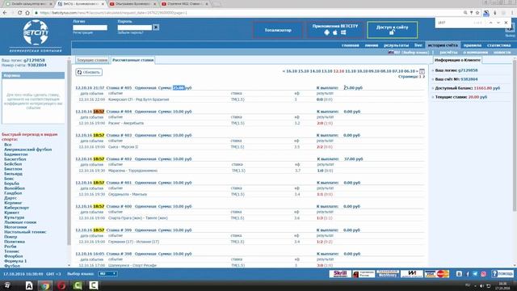Click the 'Обновить' refresh button
The width and height of the screenshot is (517, 291).
pos(89,72)
